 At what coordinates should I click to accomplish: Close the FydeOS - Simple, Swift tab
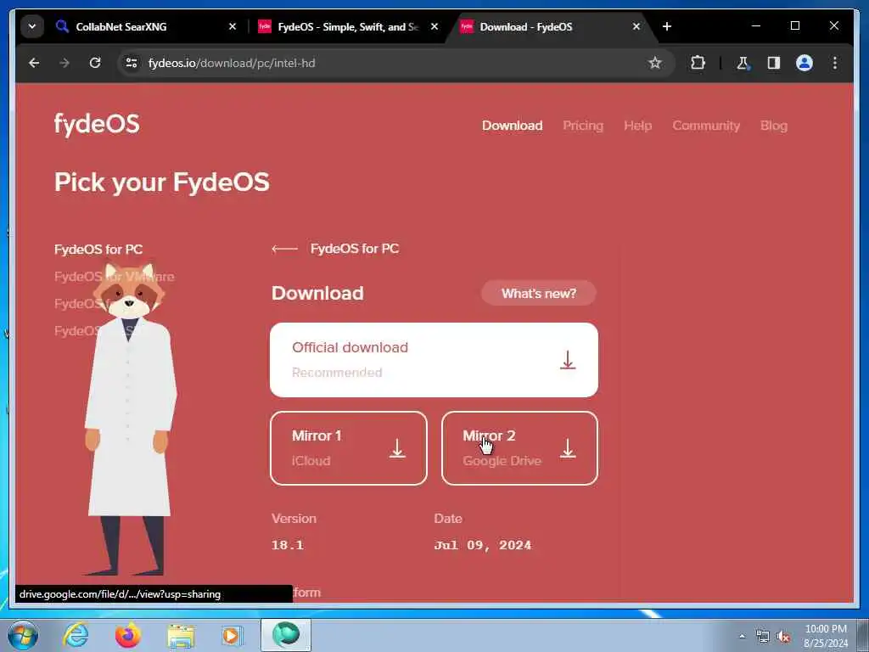coord(434,26)
